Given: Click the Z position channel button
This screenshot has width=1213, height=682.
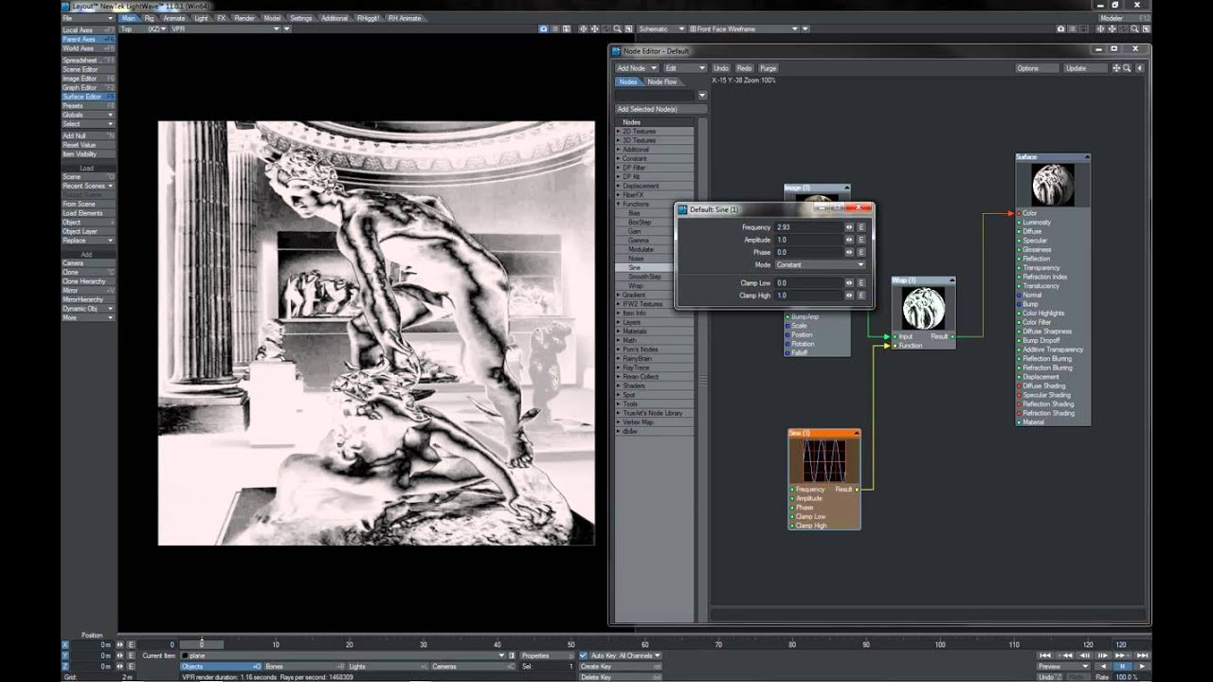Looking at the screenshot, I should click(65, 666).
